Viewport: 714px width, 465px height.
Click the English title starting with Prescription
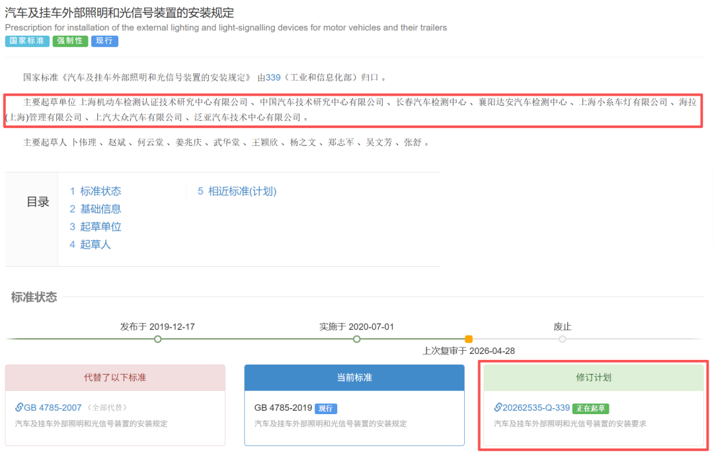tap(226, 28)
